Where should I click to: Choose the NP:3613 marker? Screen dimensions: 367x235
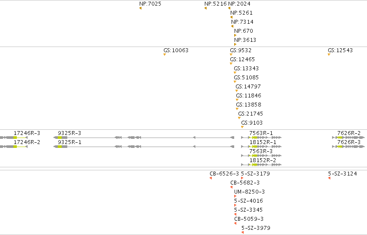pyautogui.click(x=235, y=44)
